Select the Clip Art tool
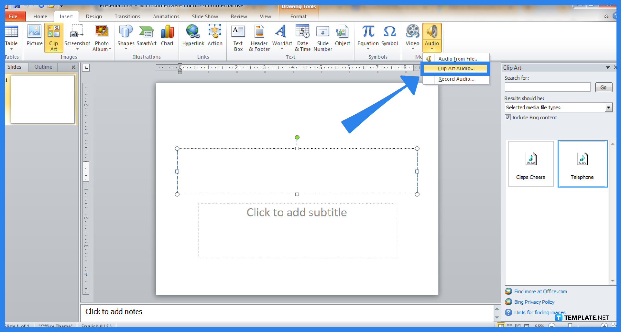Screen dimensions: 621x332 (x=53, y=37)
